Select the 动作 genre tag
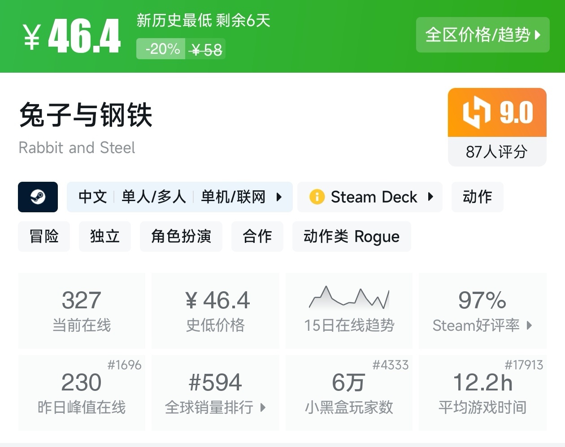Screen dimensions: 565x447 pyautogui.click(x=477, y=197)
